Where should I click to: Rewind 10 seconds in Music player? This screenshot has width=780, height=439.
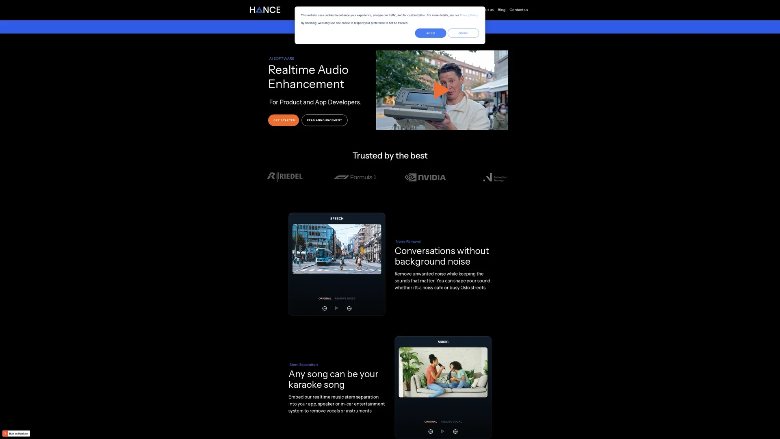tap(430, 431)
